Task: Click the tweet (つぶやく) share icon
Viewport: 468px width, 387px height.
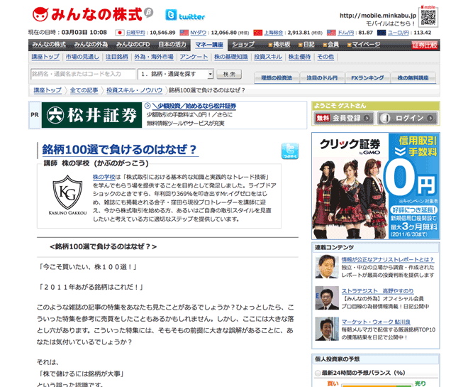Action: pyautogui.click(x=289, y=150)
